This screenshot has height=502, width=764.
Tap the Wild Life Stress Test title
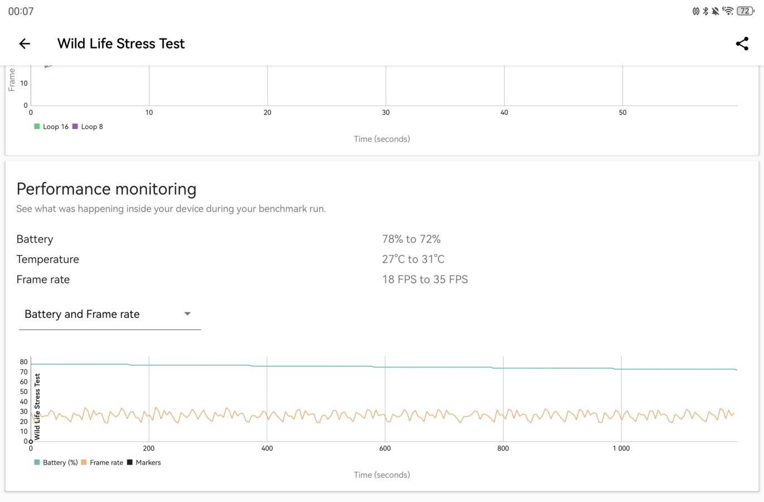coord(121,44)
